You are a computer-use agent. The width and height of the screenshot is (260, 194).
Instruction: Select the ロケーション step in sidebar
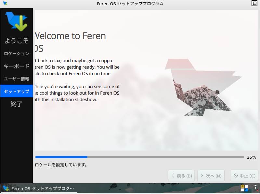point(17,54)
